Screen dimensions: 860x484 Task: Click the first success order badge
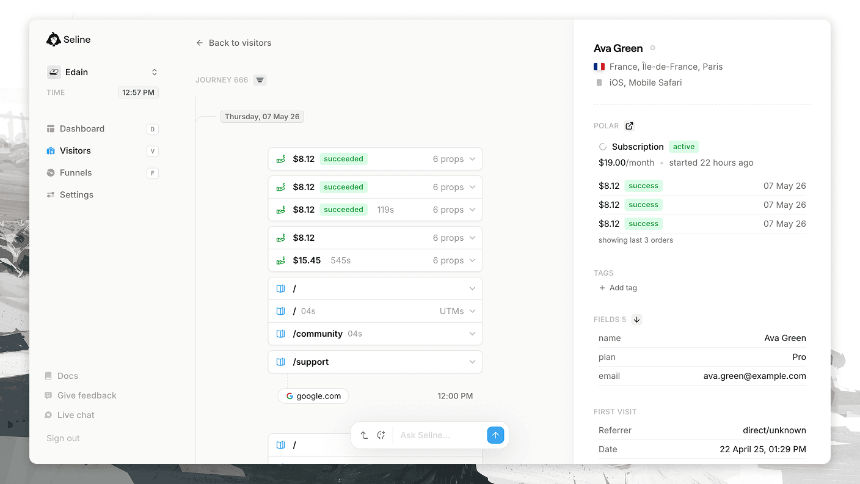(x=644, y=186)
